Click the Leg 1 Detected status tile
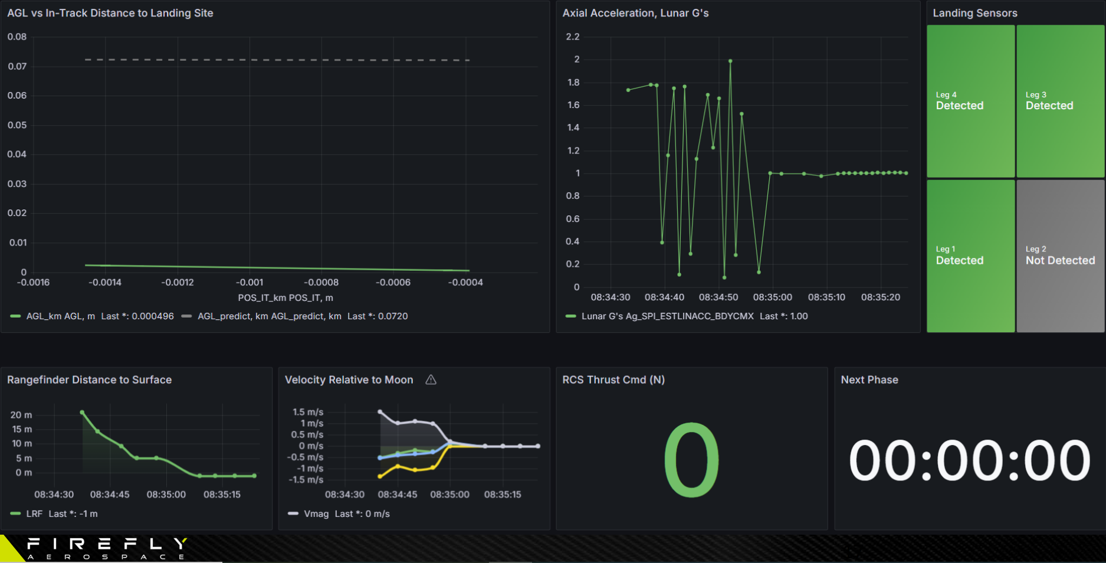 click(970, 254)
